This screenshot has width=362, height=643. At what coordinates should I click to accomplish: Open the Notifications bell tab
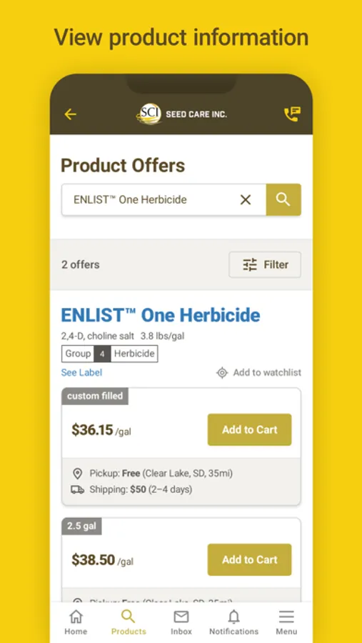[x=233, y=622]
